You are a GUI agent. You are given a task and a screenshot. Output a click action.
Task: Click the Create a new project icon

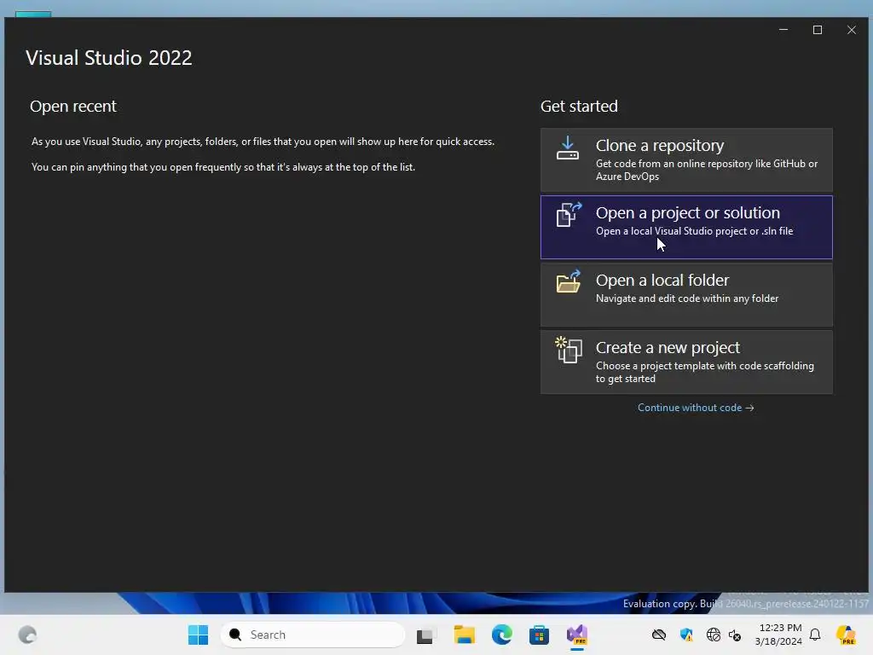pyautogui.click(x=569, y=350)
